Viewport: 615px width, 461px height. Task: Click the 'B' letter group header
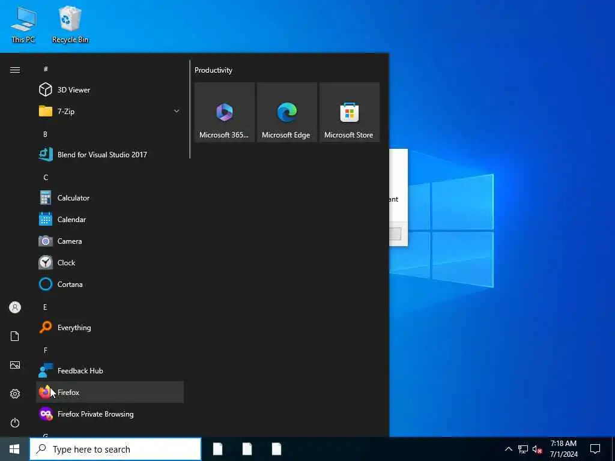click(x=45, y=134)
